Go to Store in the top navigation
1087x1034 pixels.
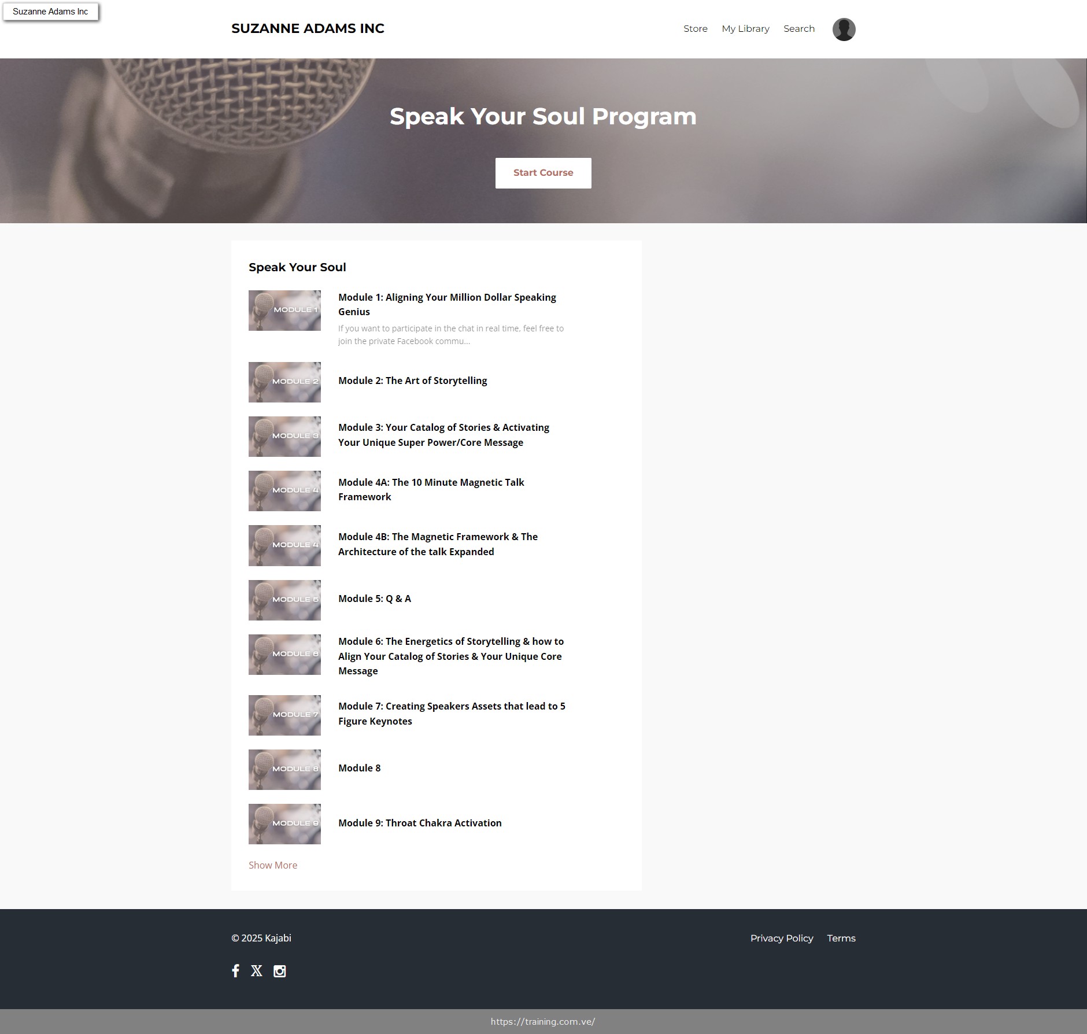tap(695, 29)
